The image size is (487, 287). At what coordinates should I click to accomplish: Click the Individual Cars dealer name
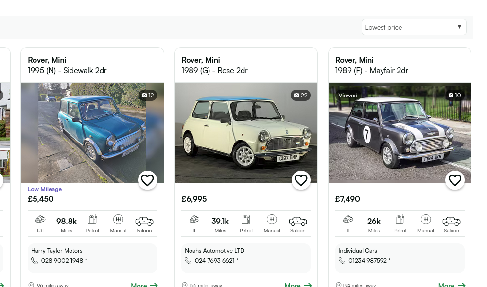point(358,251)
